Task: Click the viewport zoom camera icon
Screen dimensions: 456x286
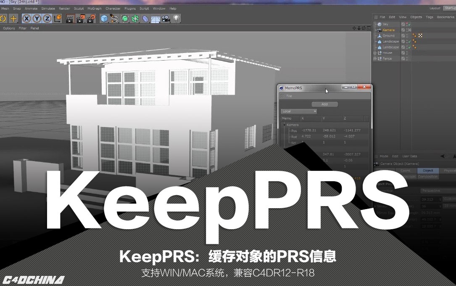Action: tap(359, 28)
